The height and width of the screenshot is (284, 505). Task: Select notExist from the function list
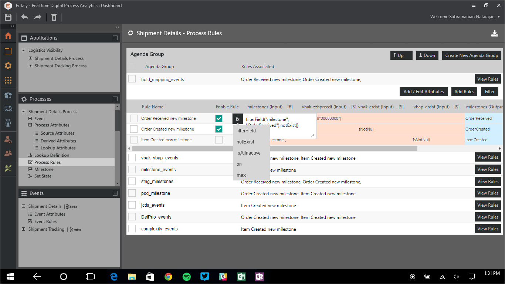tap(245, 142)
